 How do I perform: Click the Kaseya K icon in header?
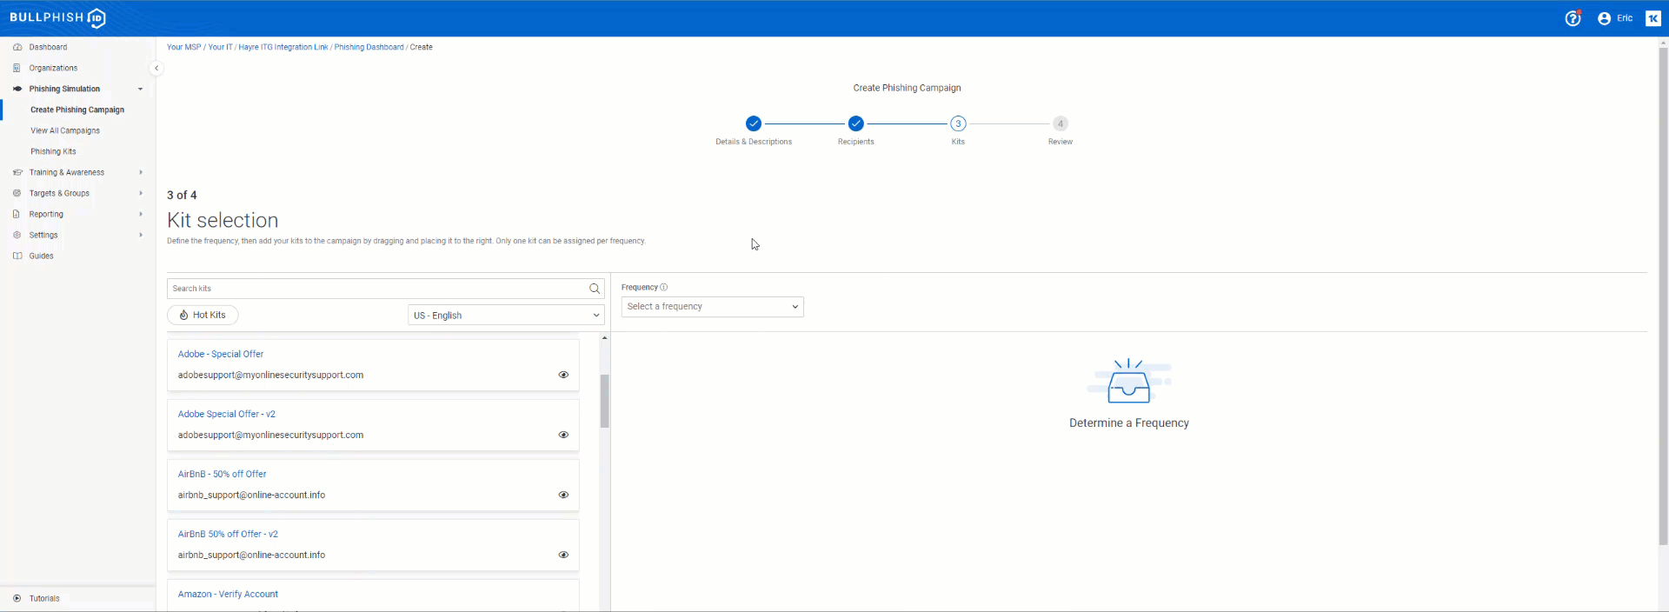(x=1652, y=18)
